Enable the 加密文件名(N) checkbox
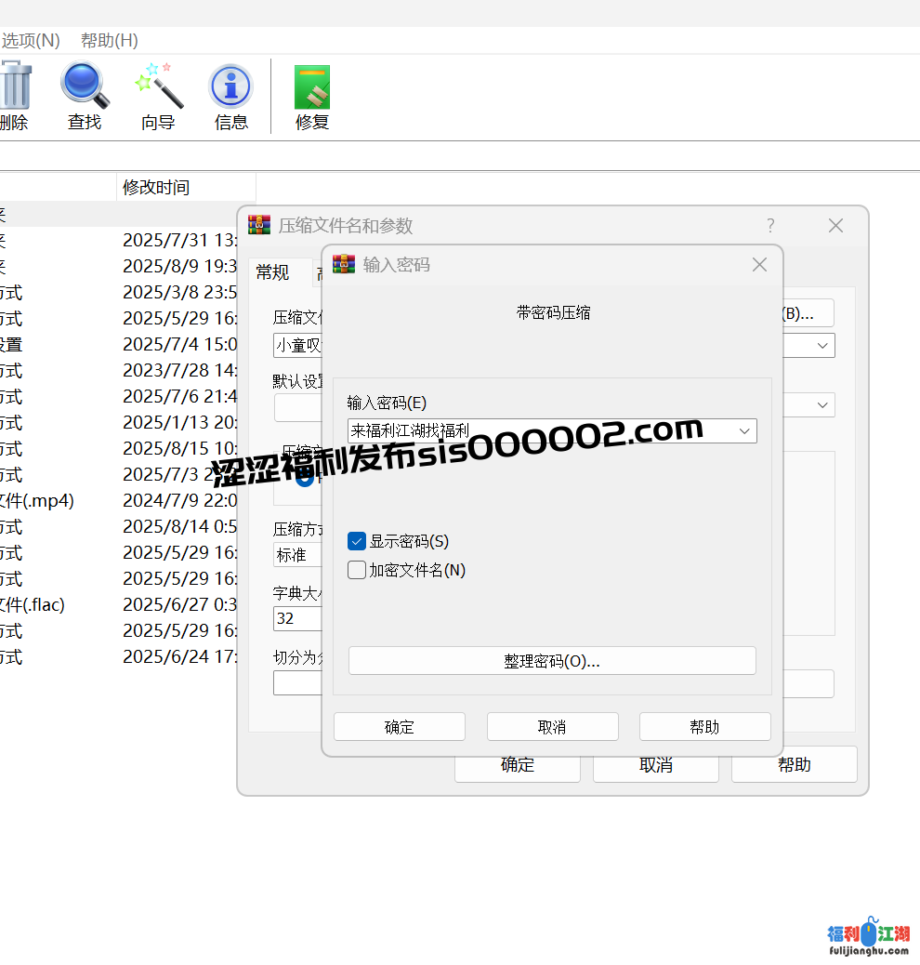The height and width of the screenshot is (965, 920). 356,570
